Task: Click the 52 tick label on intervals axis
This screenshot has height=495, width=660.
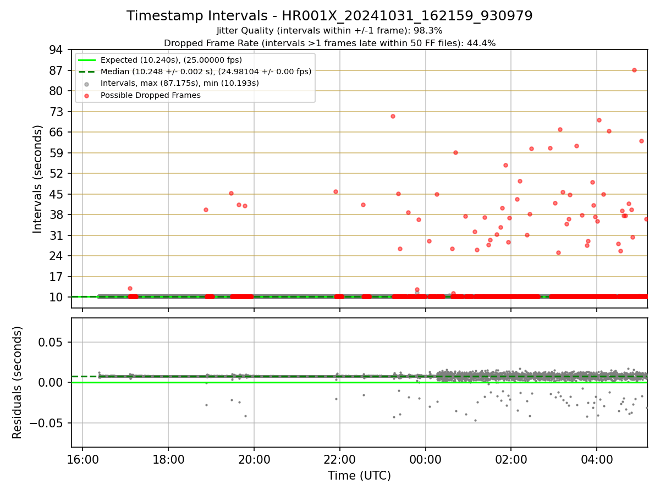Action: click(56, 173)
